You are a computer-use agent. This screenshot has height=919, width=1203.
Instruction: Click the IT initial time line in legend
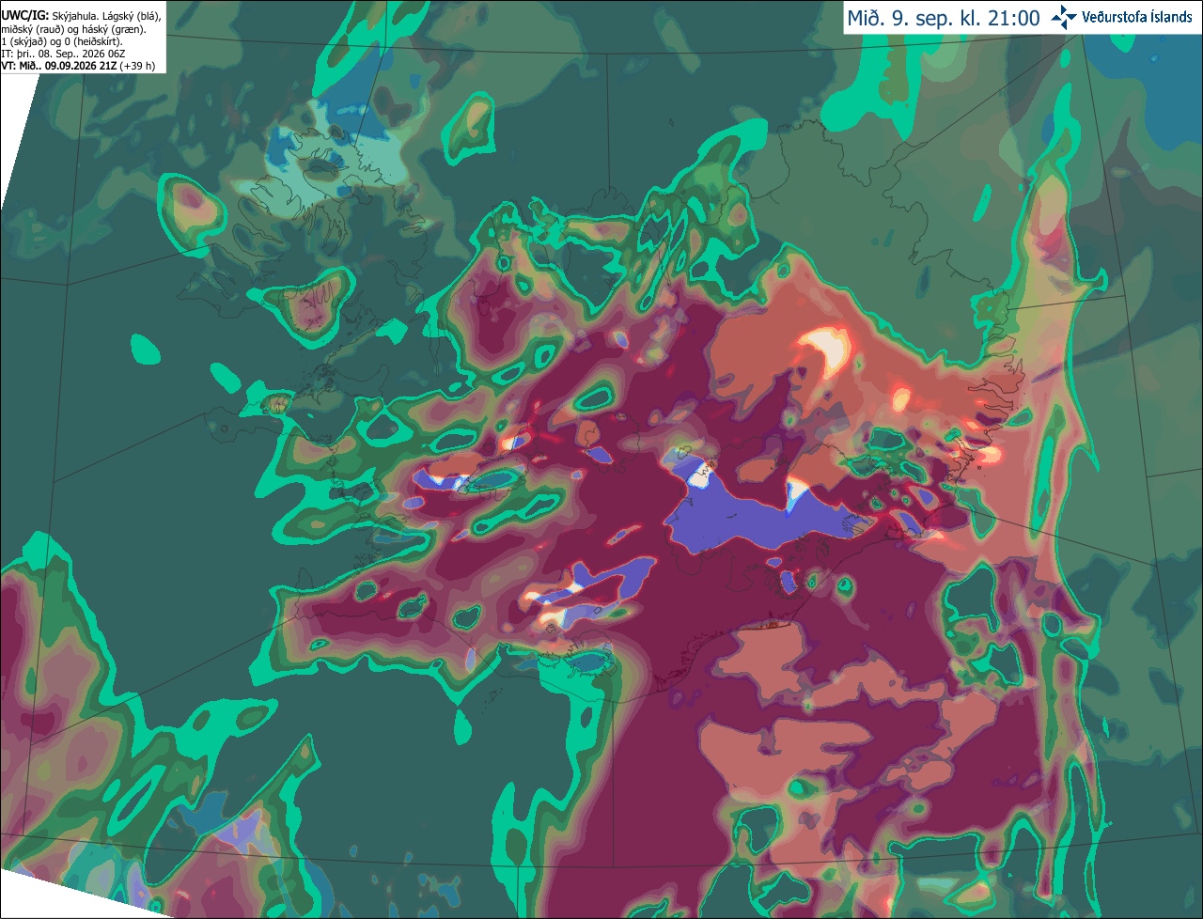63,54
